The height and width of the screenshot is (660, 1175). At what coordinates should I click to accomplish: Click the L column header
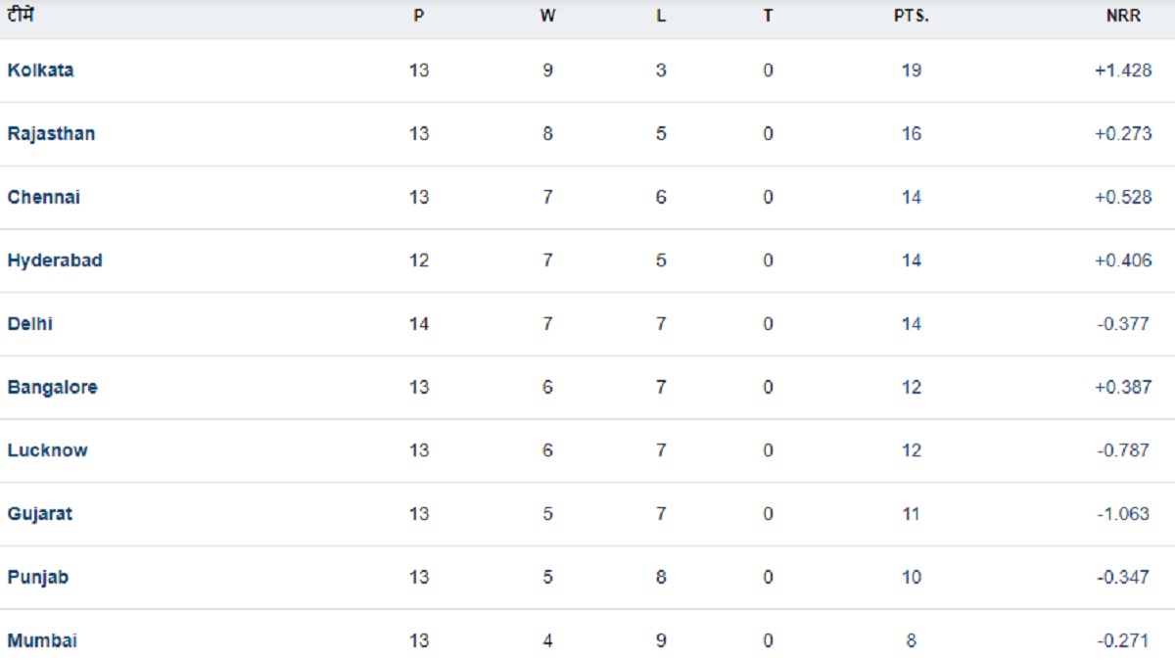[x=661, y=17]
